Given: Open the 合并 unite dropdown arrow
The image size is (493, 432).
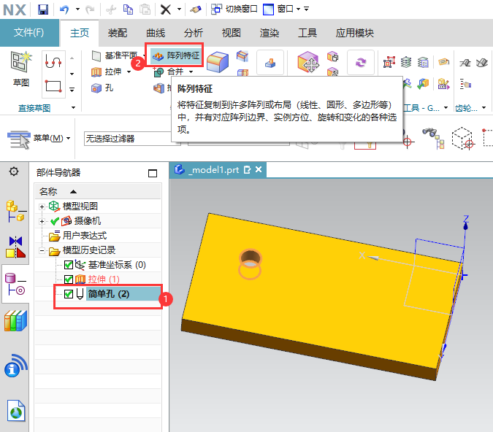Looking at the screenshot, I should point(191,72).
